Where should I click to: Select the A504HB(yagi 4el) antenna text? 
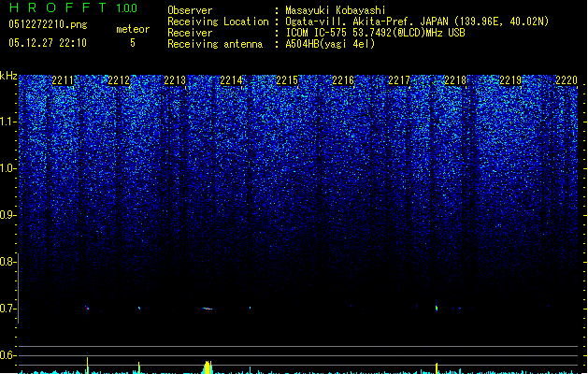330,44
